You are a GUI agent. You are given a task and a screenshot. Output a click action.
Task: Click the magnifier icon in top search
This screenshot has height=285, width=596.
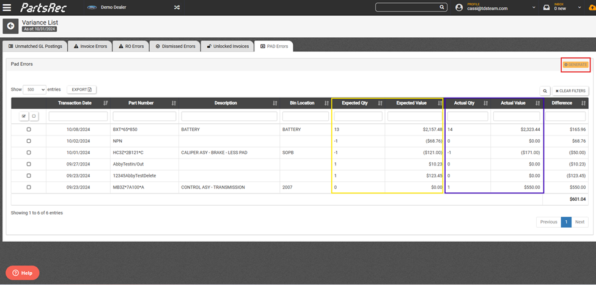[441, 7]
